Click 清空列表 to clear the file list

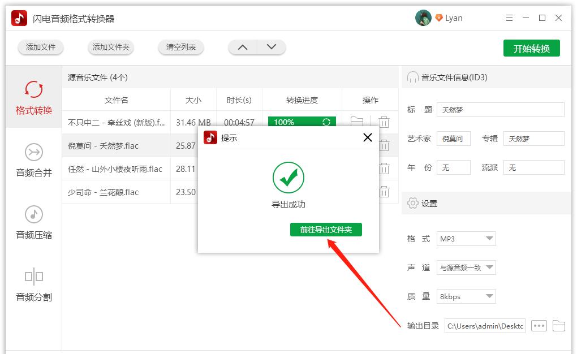coord(180,48)
